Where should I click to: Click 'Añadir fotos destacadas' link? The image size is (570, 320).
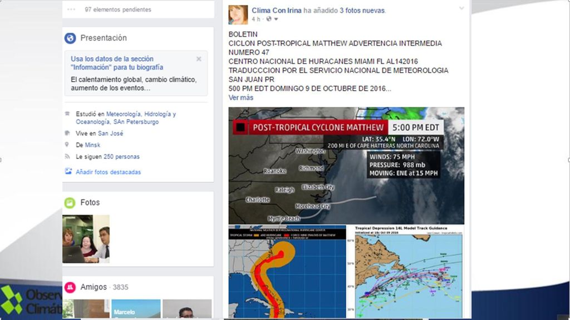coord(109,172)
